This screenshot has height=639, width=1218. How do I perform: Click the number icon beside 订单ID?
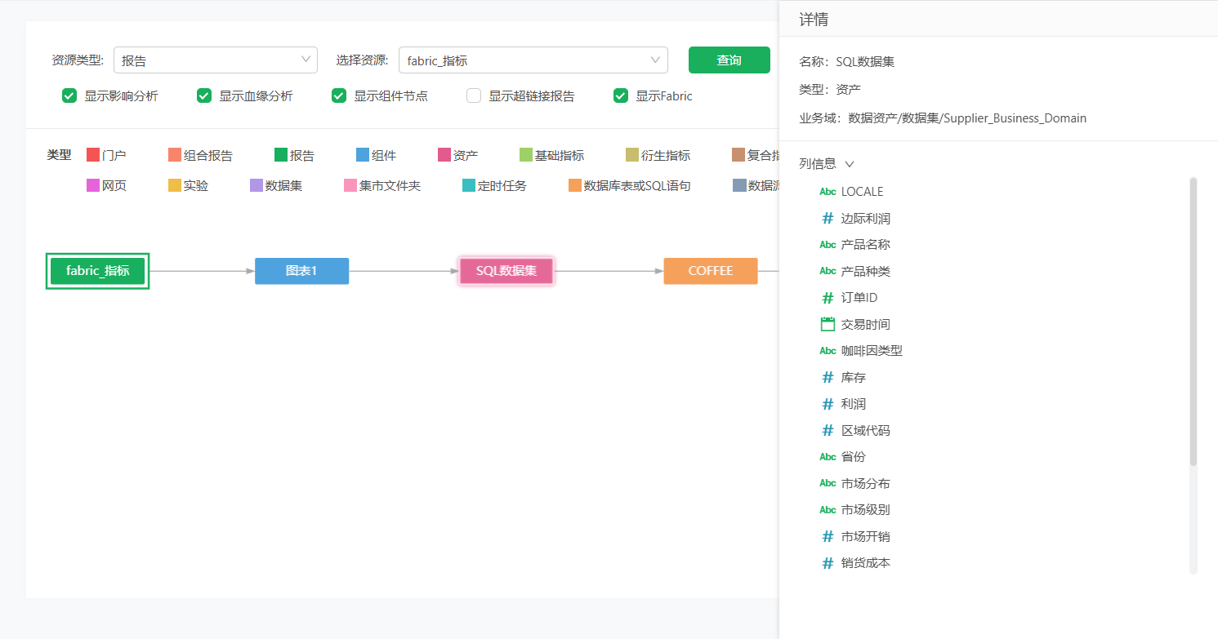828,298
